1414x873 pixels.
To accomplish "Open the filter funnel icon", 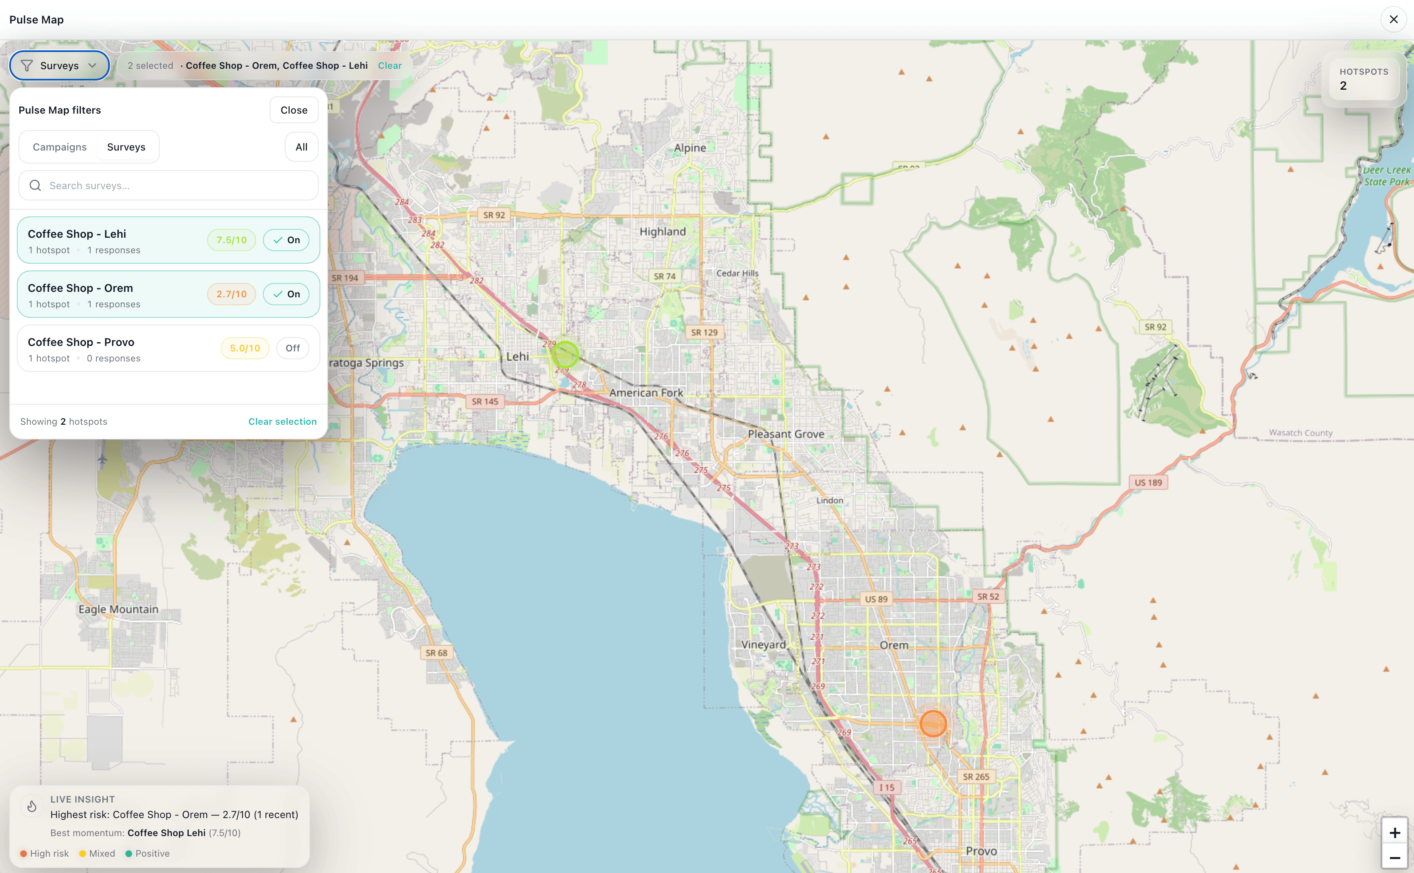I will 26,65.
